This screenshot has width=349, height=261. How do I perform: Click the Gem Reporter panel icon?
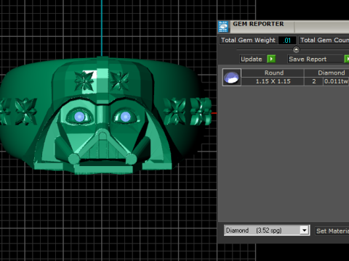[x=223, y=27]
